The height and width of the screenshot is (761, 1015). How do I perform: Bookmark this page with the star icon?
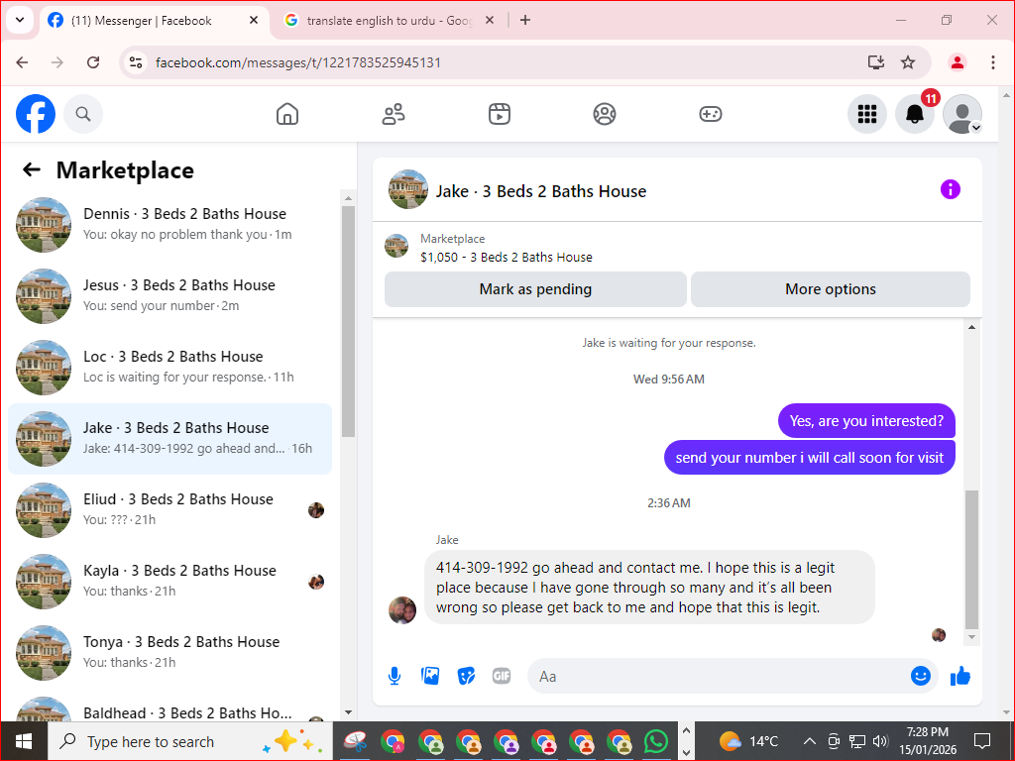coord(908,62)
